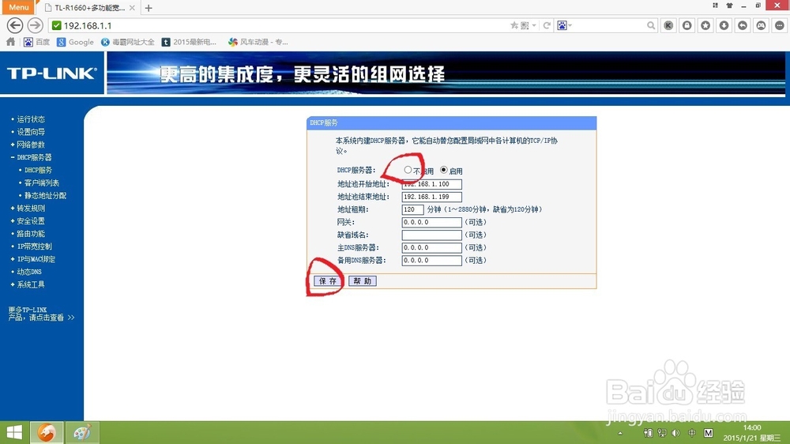Click the 地址池结束地址 input field

point(432,197)
